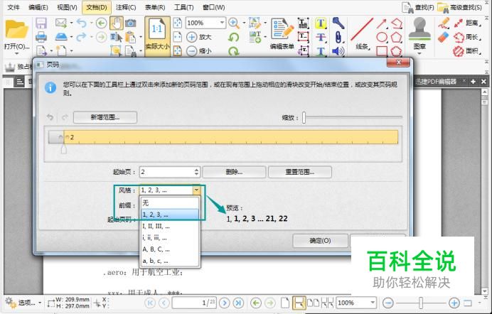Viewport: 492px width, 314px height.
Task: Click range start marker on ruler
Action: tap(64, 149)
